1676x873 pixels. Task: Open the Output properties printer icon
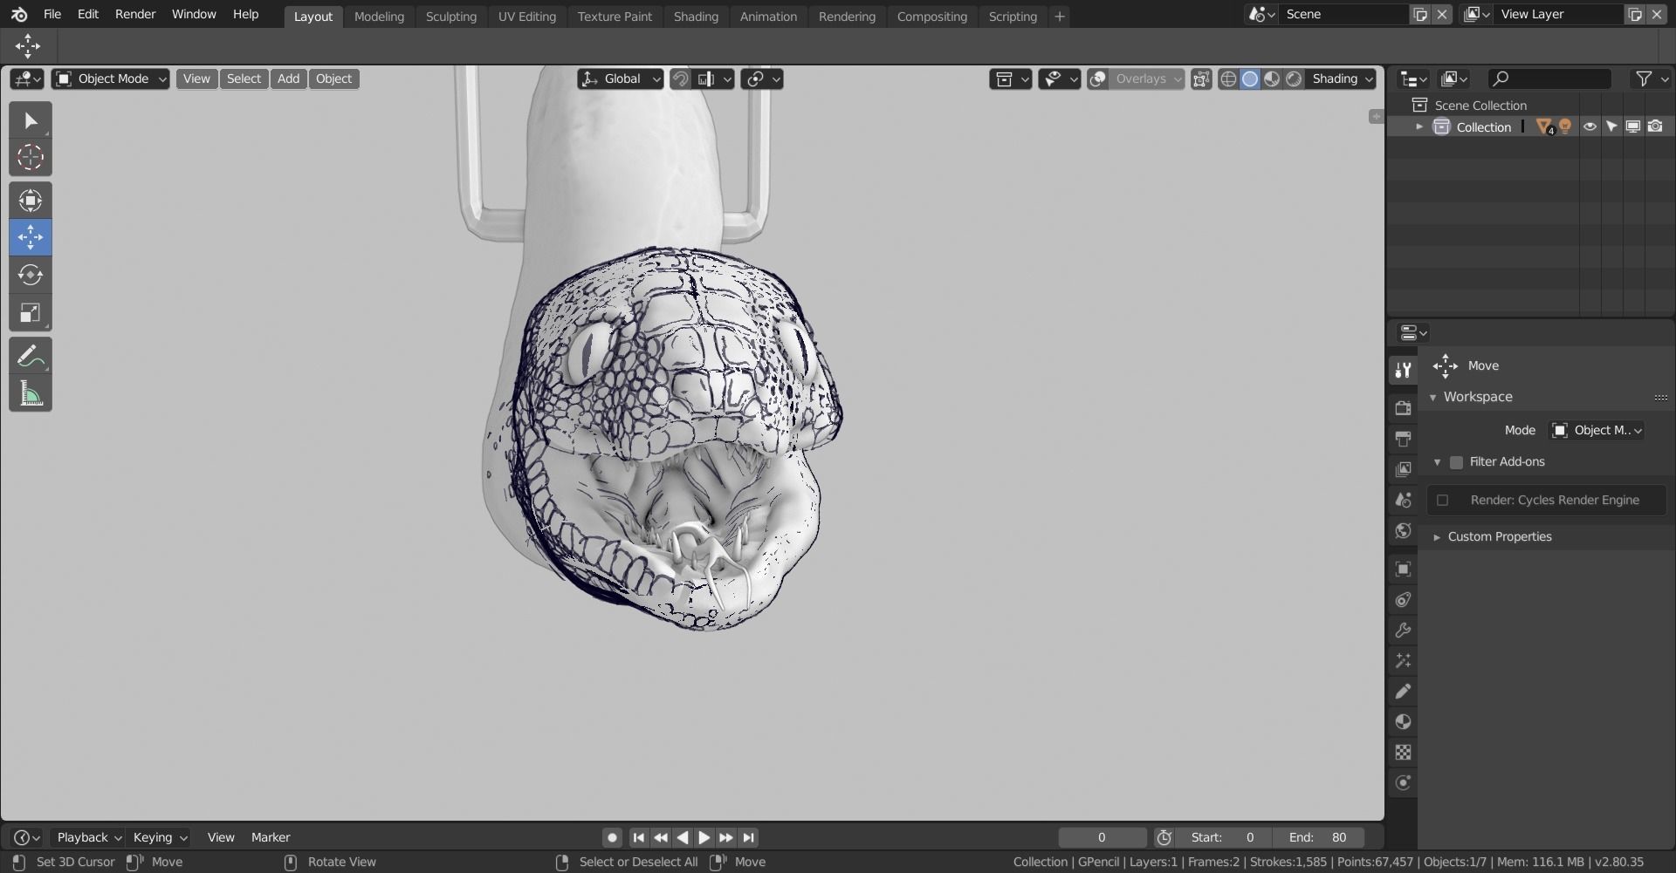tap(1403, 439)
